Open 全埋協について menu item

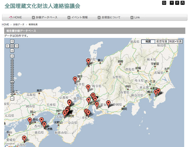click(x=109, y=17)
